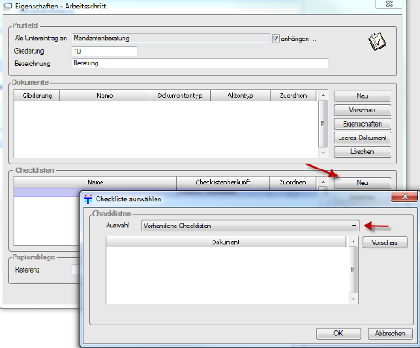Screen dimensions: 420x348
Task: Click Neu button in Checklisten section
Action: pos(362,183)
